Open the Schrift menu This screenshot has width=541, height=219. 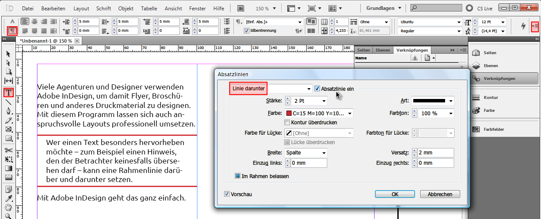104,8
